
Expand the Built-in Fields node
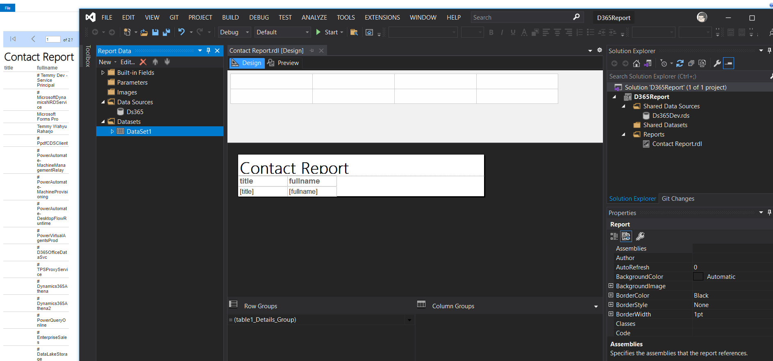click(103, 73)
